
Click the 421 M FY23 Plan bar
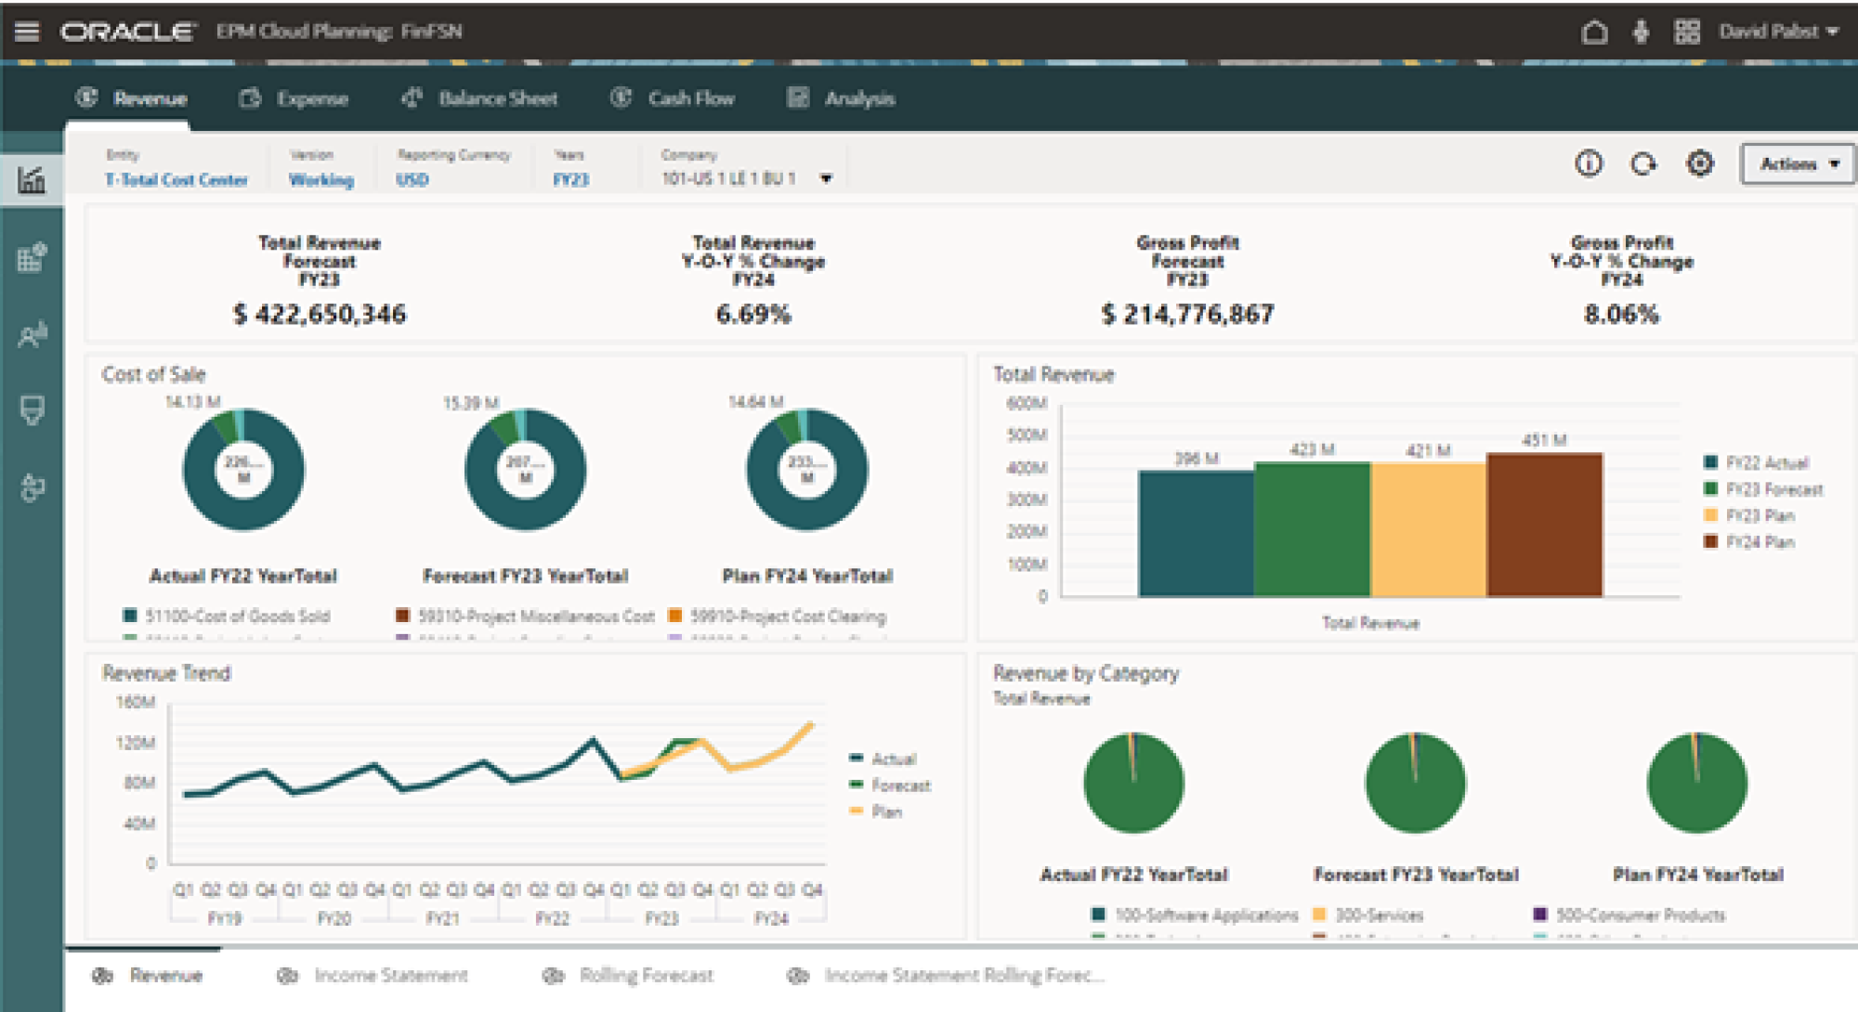1429,530
